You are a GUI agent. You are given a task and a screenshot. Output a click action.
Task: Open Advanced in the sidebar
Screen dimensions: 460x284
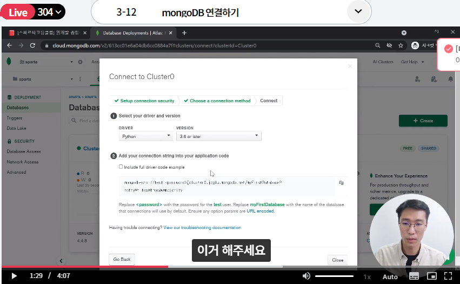(x=16, y=172)
